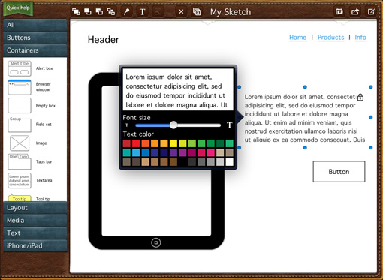The image size is (383, 280).
Task: Select the text style T tool
Action: click(x=142, y=12)
